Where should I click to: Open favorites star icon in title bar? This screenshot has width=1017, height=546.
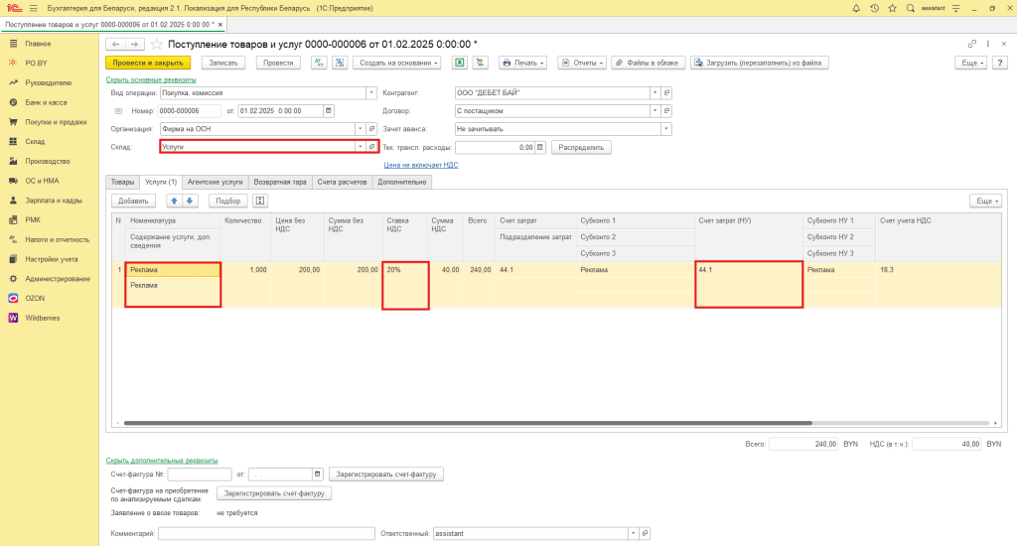[893, 8]
